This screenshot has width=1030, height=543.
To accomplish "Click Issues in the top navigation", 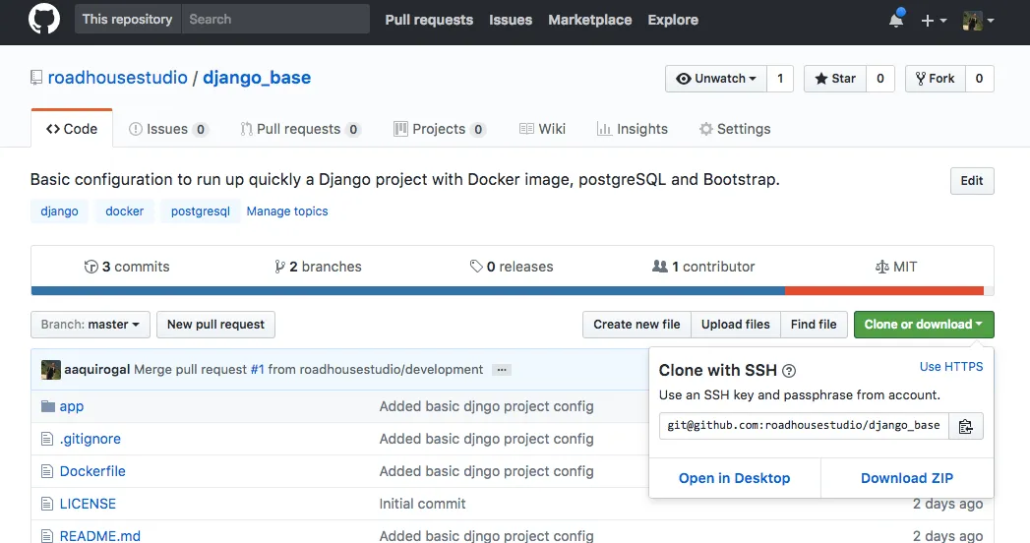I will (511, 20).
